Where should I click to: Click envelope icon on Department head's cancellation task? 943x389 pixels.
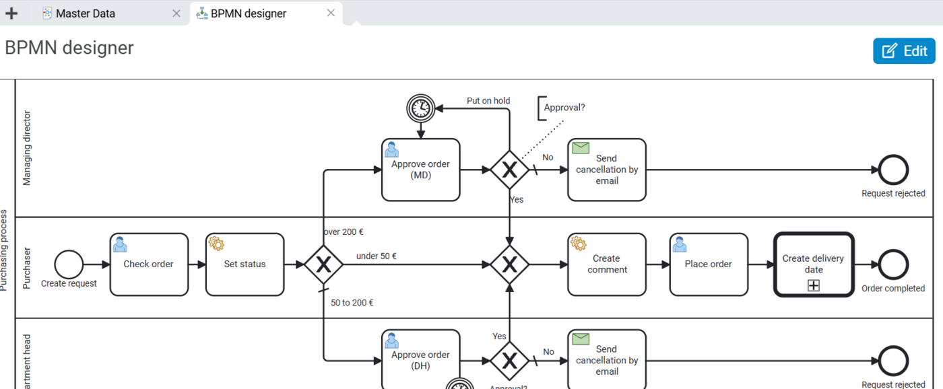coord(580,339)
